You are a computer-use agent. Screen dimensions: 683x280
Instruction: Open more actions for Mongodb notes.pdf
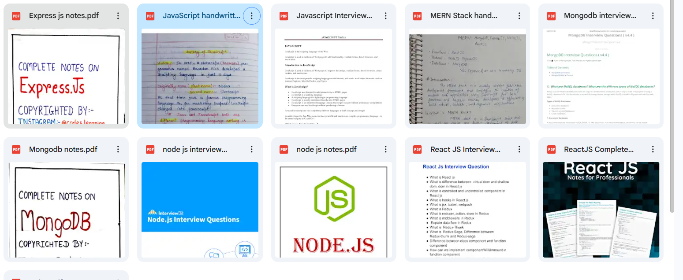click(x=118, y=150)
